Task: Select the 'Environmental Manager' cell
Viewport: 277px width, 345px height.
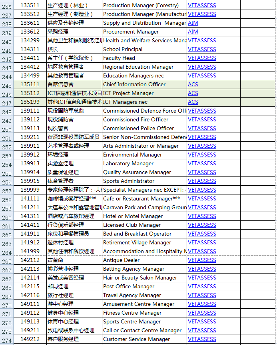Action: 144,155
